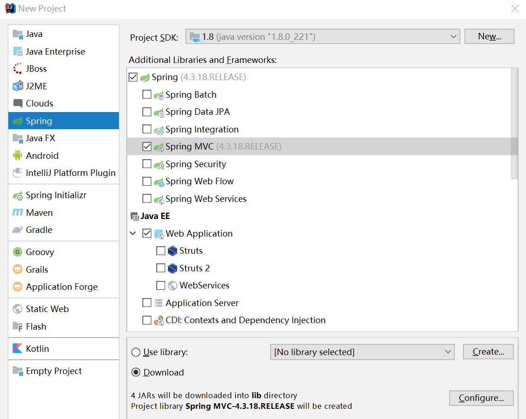Click the Maven m icon
The height and width of the screenshot is (419, 526).
pos(18,212)
